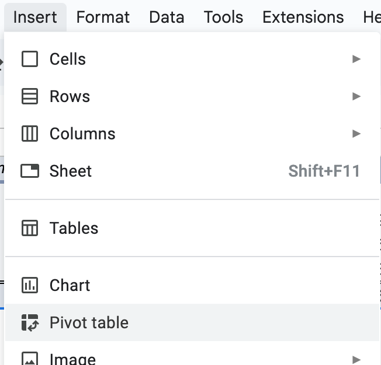Image resolution: width=381 pixels, height=365 pixels.
Task: Click the Cells icon in Insert menu
Action: coord(29,59)
